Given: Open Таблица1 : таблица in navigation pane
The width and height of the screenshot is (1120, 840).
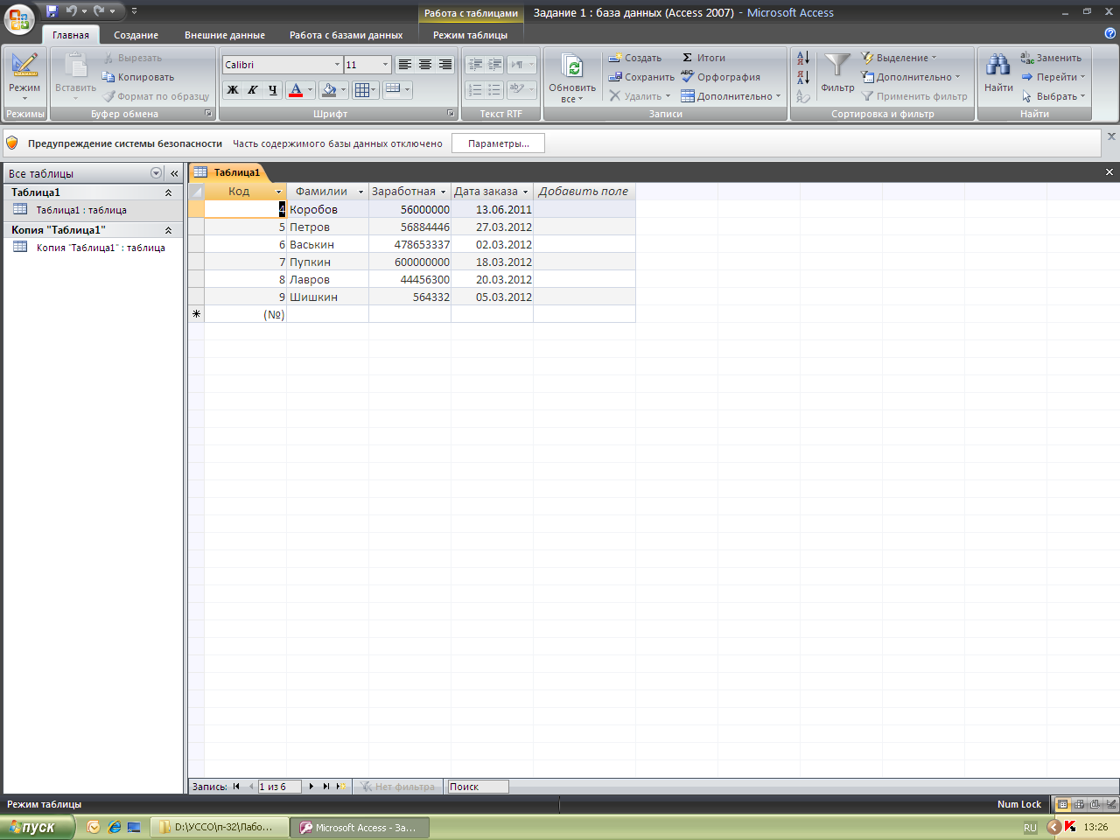Looking at the screenshot, I should [93, 210].
